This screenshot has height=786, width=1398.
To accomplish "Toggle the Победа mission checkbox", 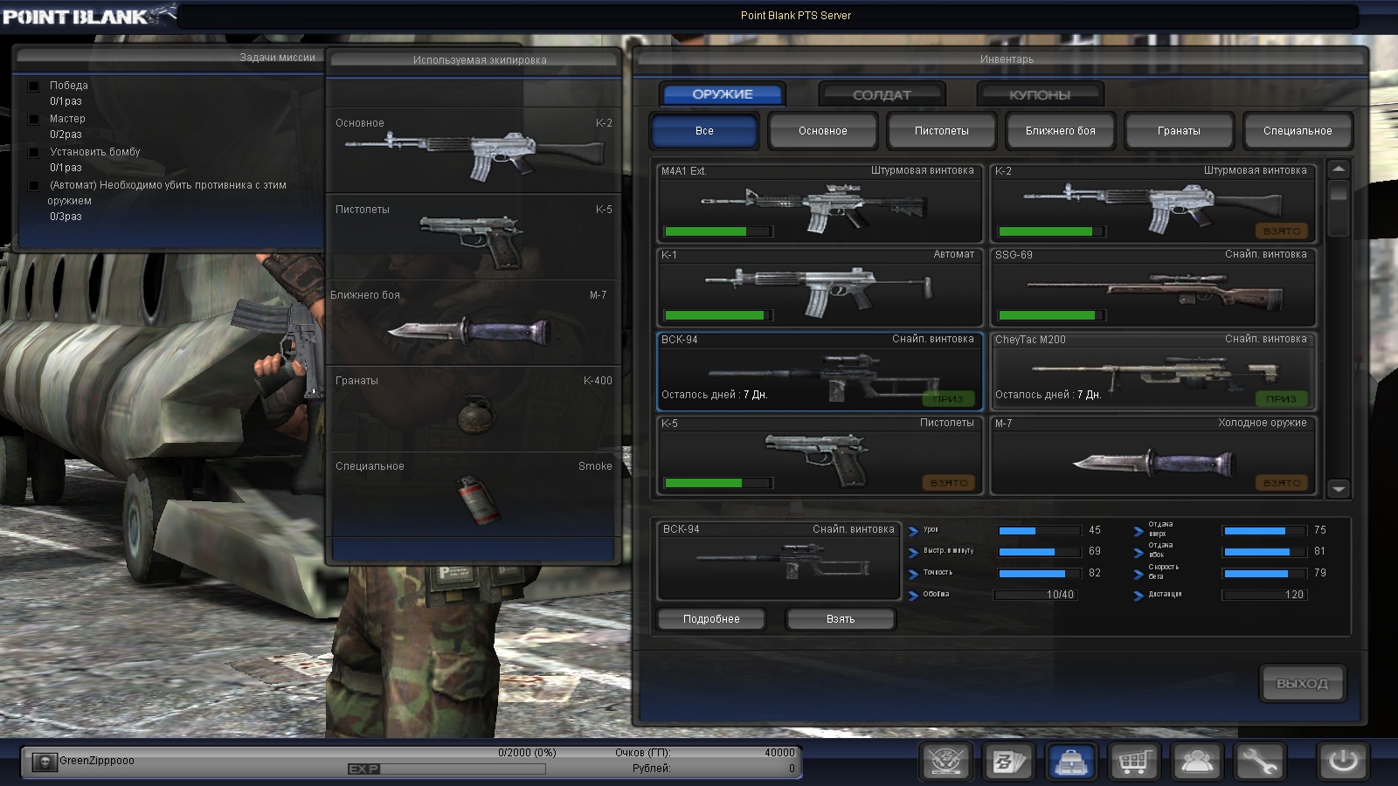I will [34, 86].
